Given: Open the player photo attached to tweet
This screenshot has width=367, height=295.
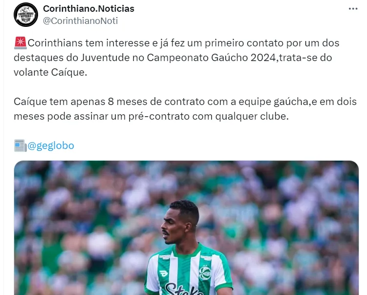Looking at the screenshot, I should (x=186, y=228).
